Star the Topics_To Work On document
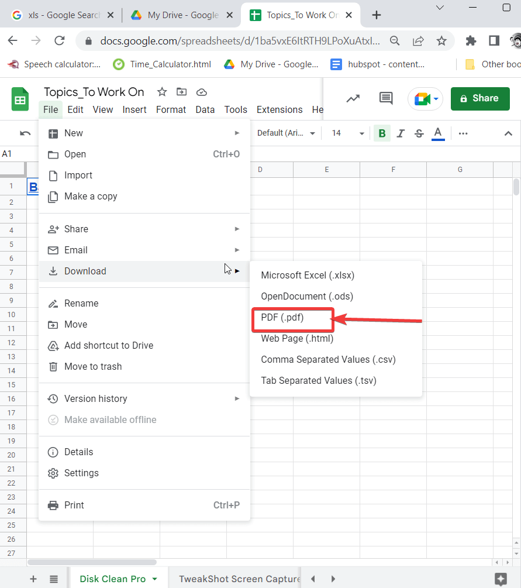The image size is (521, 588). click(x=162, y=92)
